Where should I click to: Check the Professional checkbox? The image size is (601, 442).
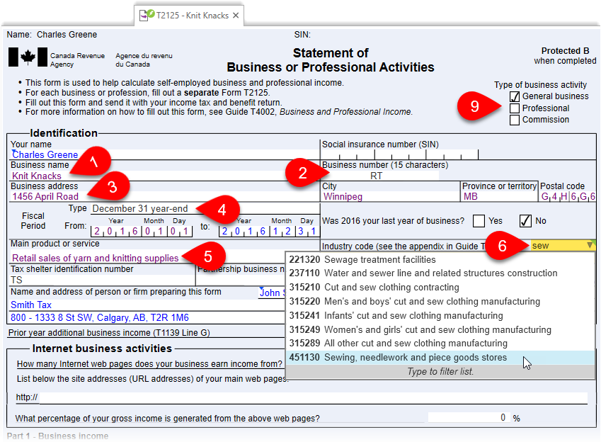tap(515, 108)
